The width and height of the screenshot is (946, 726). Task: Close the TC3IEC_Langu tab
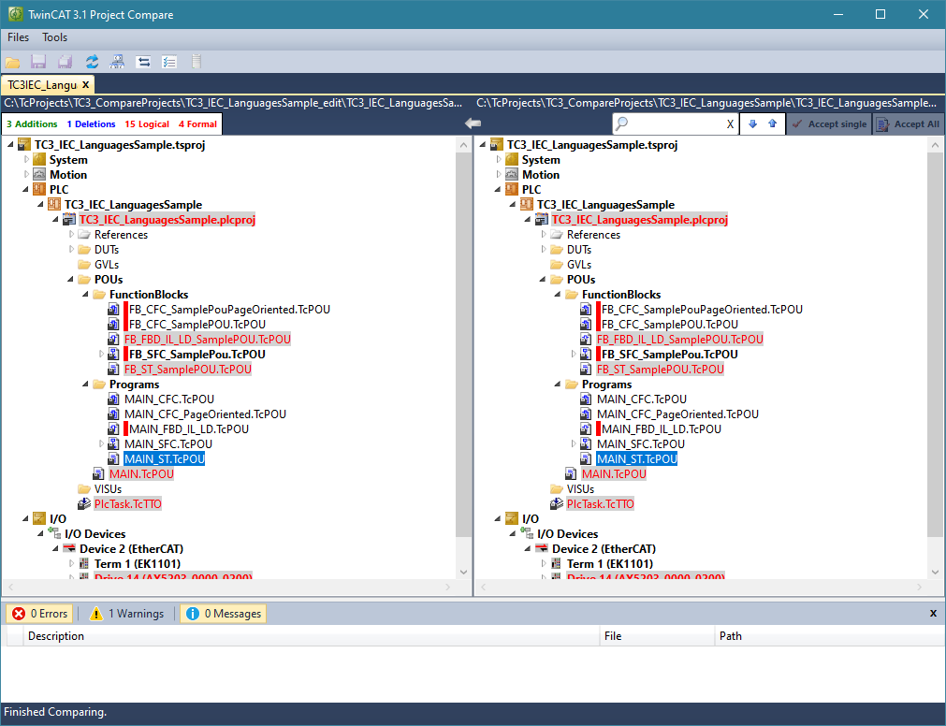pyautogui.click(x=86, y=84)
